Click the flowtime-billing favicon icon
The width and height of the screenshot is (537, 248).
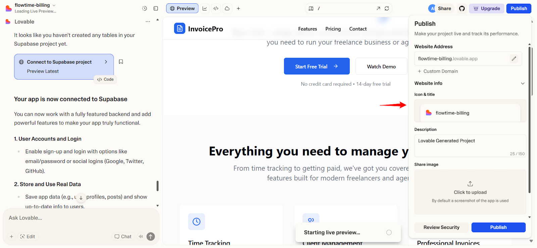pyautogui.click(x=429, y=113)
